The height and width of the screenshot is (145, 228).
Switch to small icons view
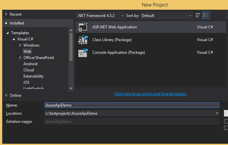coord(198,15)
